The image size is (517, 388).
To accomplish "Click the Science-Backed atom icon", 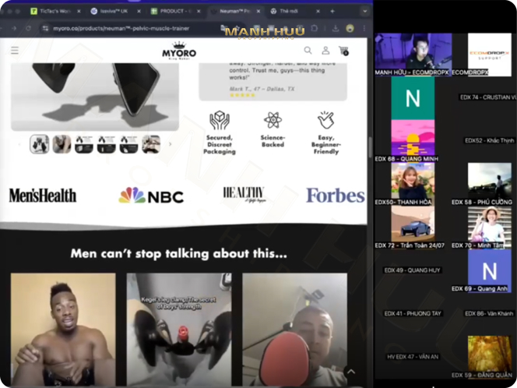I will tap(273, 120).
